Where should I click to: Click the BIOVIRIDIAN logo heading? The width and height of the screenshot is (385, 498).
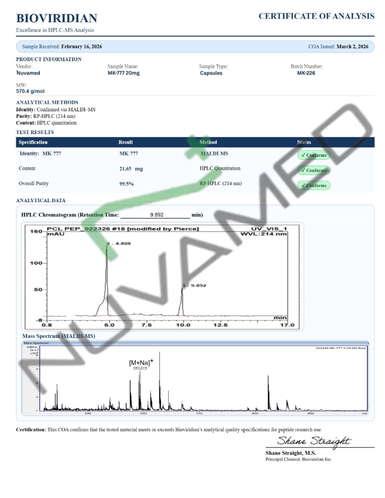tap(57, 18)
